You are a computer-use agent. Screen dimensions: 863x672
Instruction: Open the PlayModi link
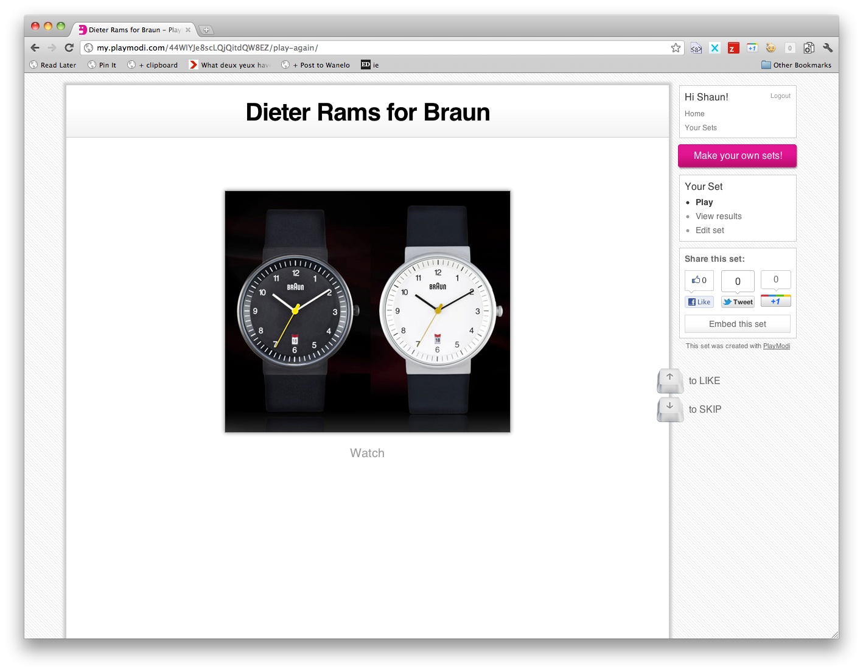click(x=777, y=346)
